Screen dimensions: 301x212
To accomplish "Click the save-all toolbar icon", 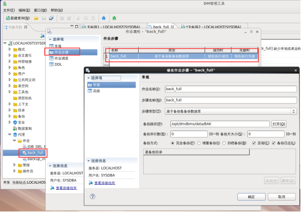I will pos(51,18).
